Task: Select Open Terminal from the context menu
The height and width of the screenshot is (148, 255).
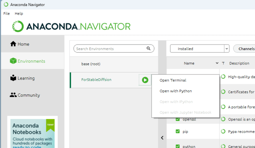Action: point(186,80)
